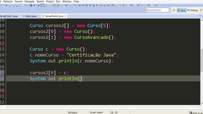
Task: Click the vertical scrollbar thumb
Action: [x=202, y=60]
